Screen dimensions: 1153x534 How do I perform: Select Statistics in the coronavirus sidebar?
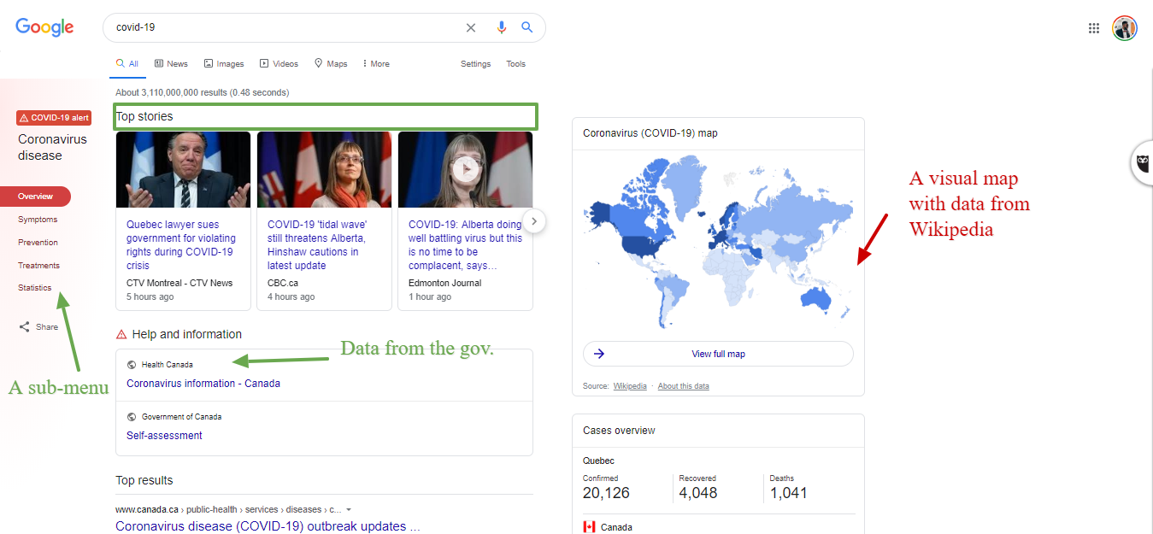coord(35,288)
